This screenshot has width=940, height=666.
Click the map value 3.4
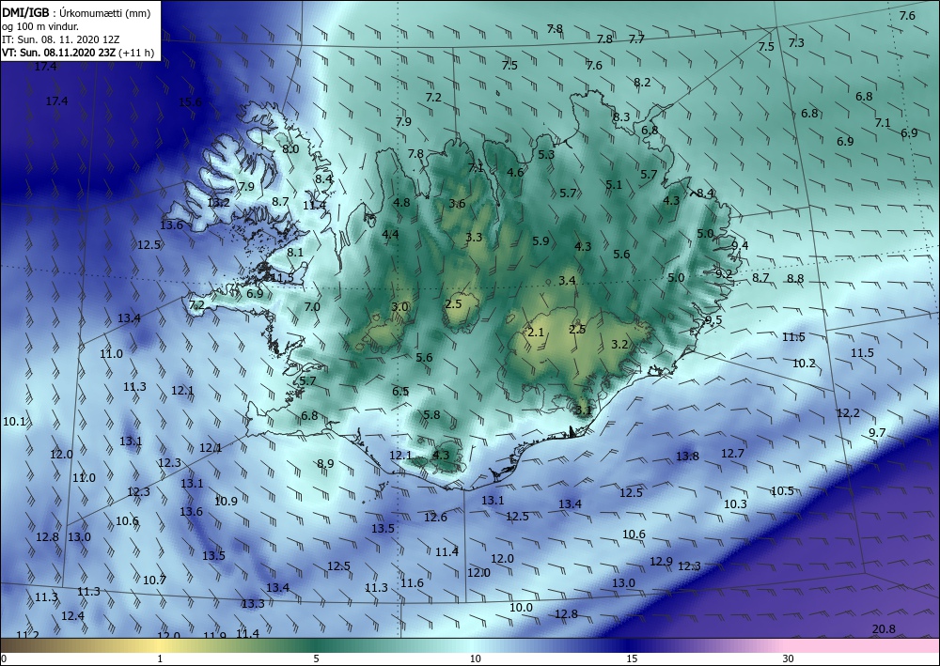(567, 280)
